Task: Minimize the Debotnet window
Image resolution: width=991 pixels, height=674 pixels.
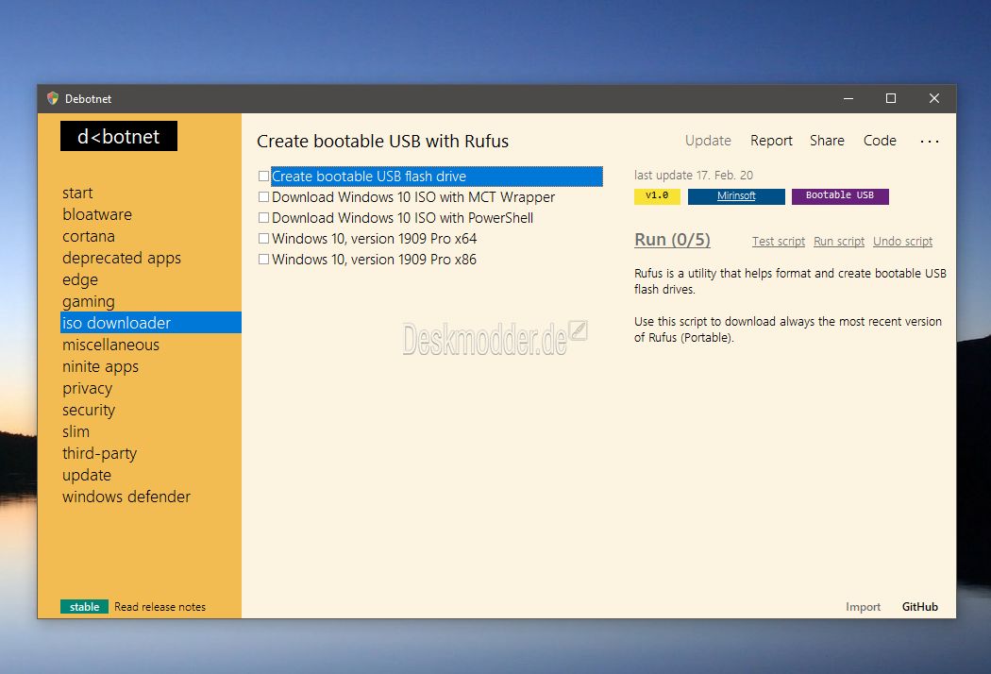Action: (x=848, y=98)
